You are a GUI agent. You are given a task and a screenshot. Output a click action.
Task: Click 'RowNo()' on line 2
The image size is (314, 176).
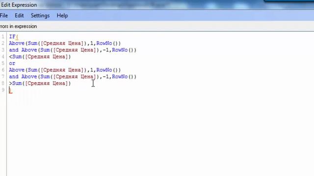(108, 44)
